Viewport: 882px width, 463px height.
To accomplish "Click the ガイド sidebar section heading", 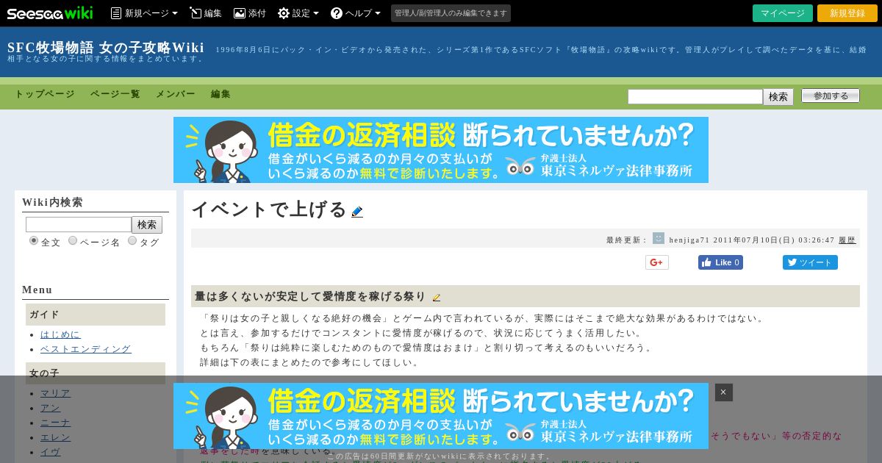I will [x=96, y=315].
